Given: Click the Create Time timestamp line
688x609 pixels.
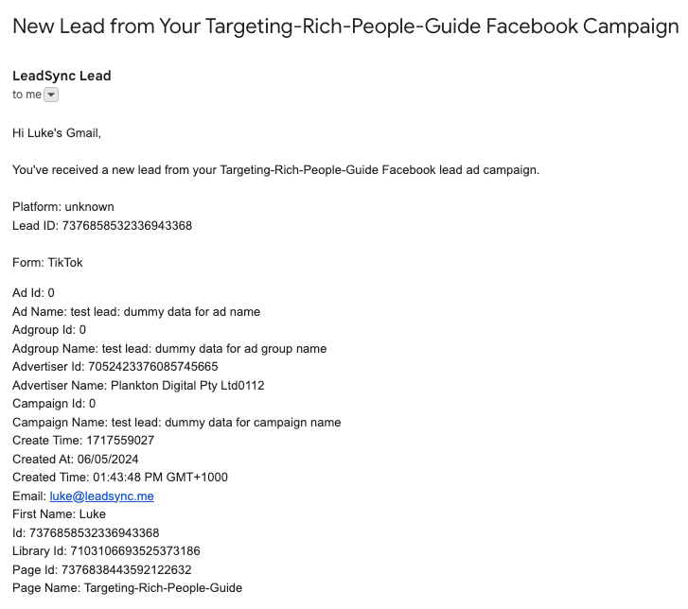Looking at the screenshot, I should (x=83, y=440).
